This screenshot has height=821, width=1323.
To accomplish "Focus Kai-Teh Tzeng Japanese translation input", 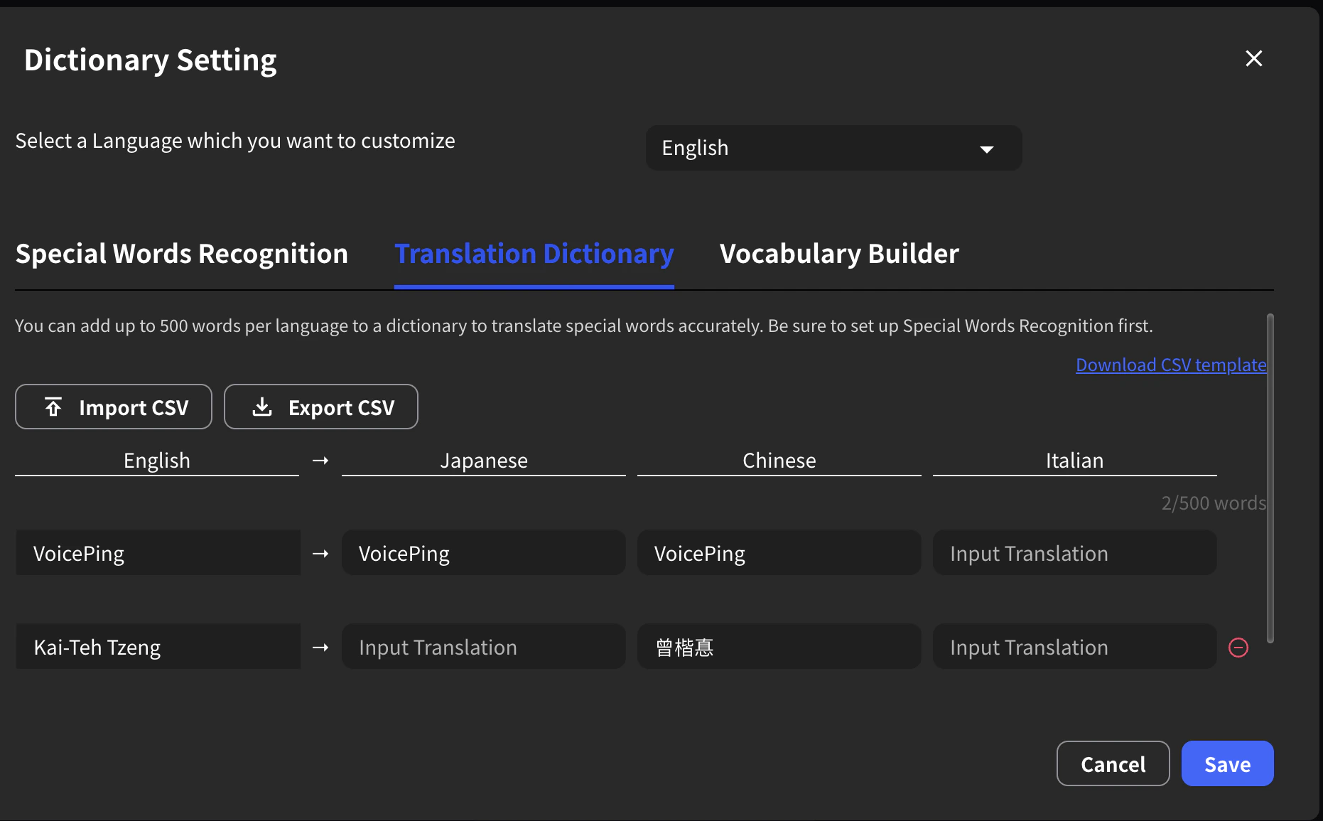I will (x=484, y=647).
